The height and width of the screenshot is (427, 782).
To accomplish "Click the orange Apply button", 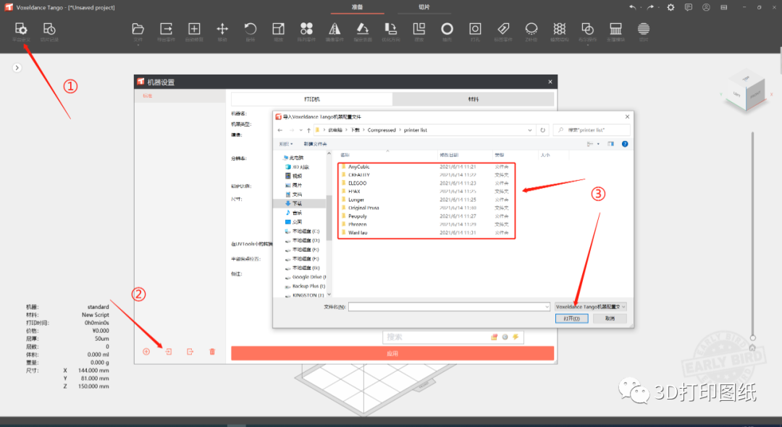I will [x=392, y=353].
